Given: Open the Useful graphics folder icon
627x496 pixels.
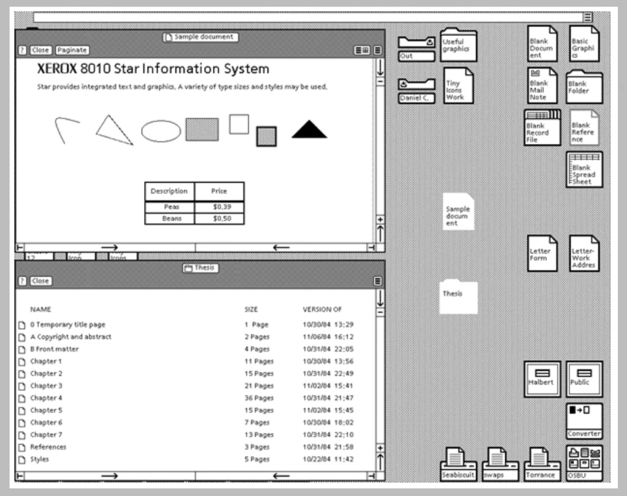Looking at the screenshot, I should [458, 45].
